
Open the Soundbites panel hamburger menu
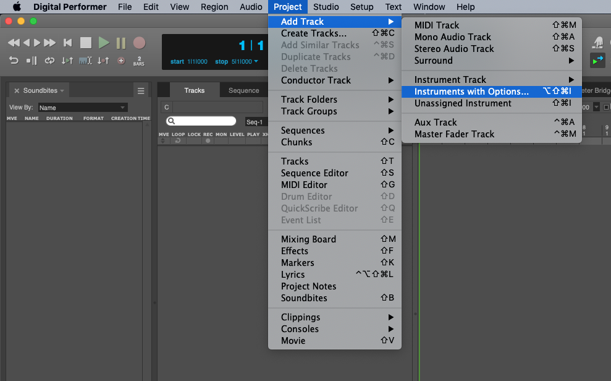[141, 91]
